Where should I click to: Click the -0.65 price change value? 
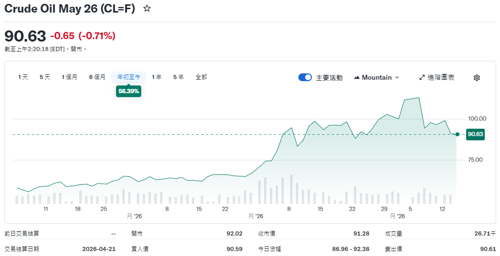point(62,36)
